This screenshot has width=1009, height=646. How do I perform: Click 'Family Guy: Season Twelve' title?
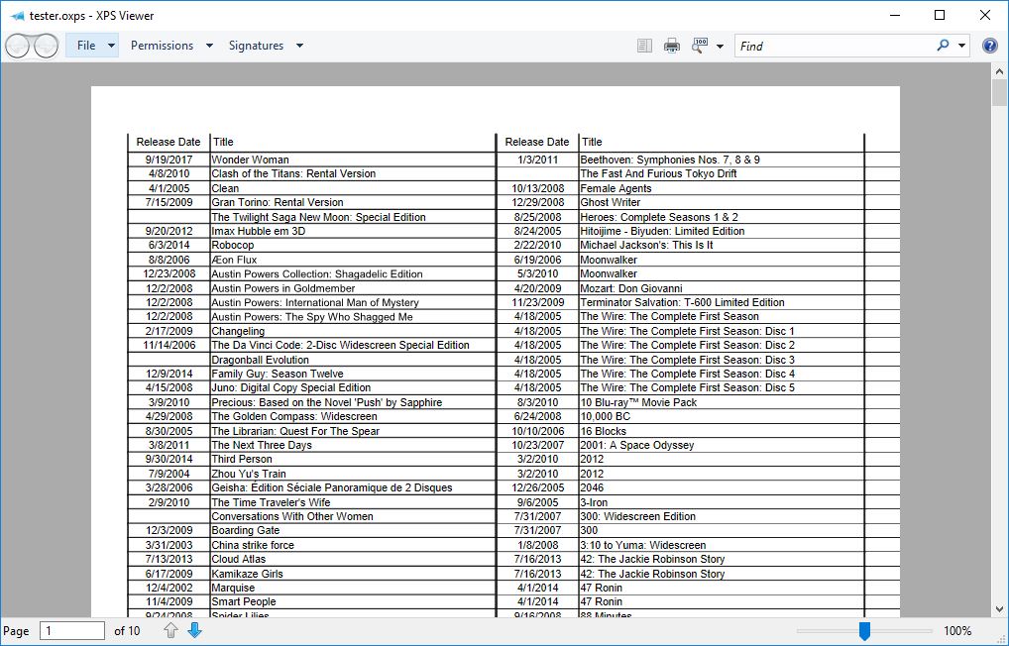point(278,374)
